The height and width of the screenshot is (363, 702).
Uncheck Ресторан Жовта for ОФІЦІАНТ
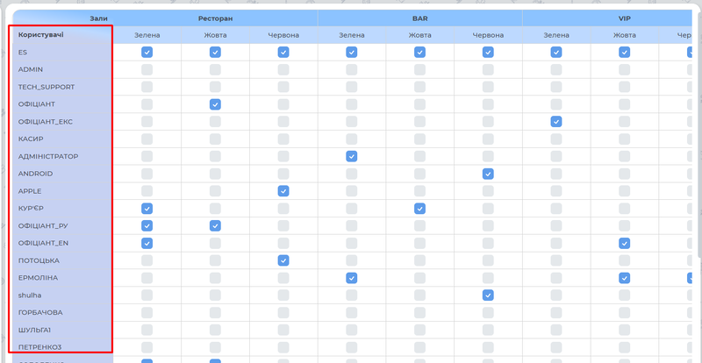tap(215, 104)
